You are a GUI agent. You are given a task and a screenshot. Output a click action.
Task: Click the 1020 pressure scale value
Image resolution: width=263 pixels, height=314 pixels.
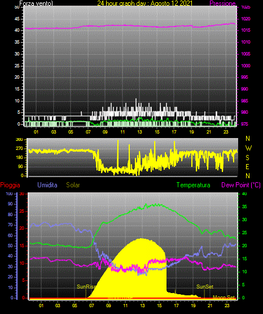[x=246, y=19]
